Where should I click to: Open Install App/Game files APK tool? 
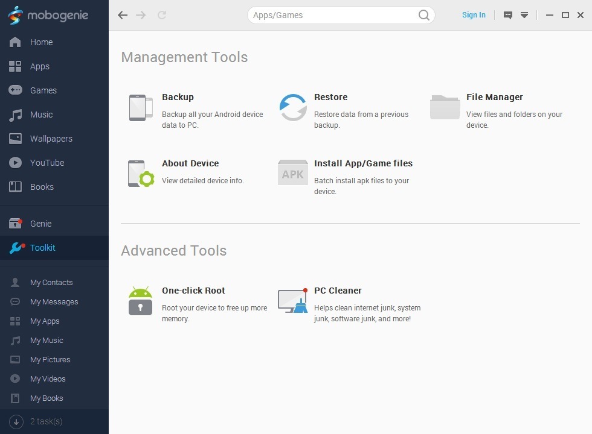(x=363, y=163)
